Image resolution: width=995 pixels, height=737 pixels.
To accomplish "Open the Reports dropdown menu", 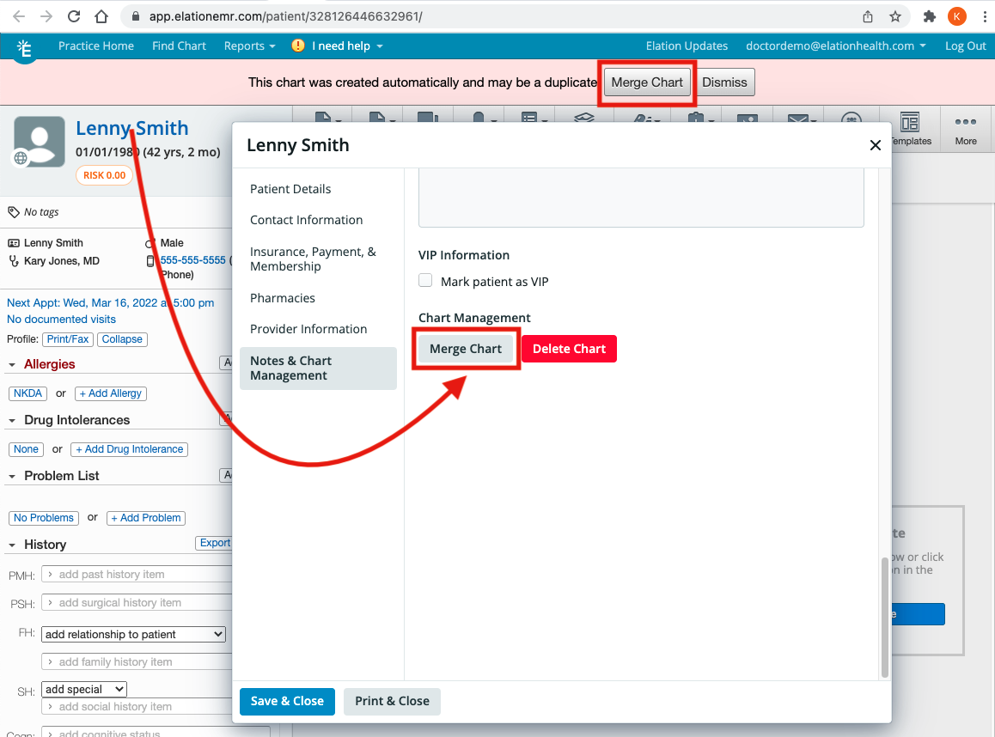I will [249, 46].
